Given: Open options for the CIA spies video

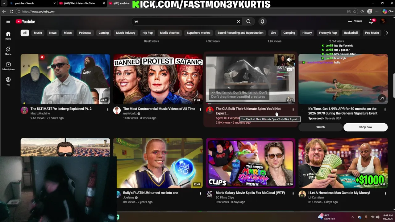Looking at the screenshot, I should coord(293,109).
